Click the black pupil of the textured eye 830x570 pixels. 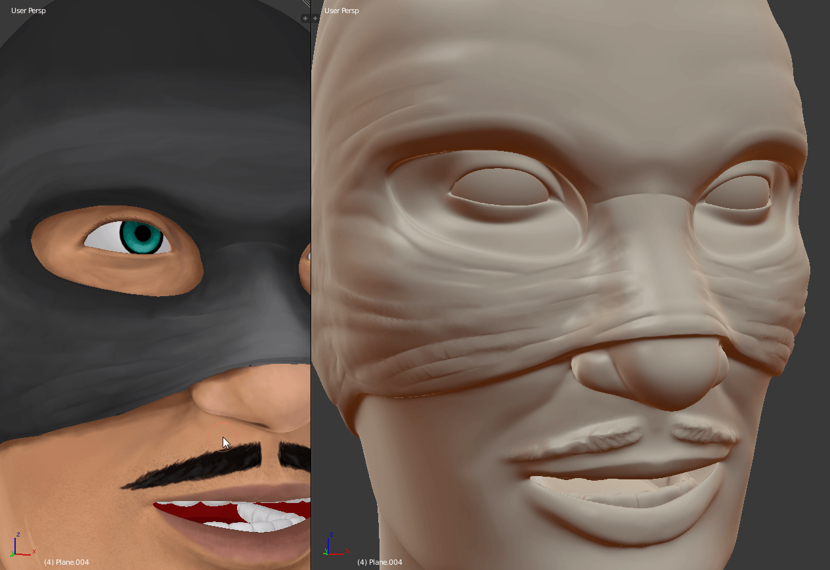[142, 234]
